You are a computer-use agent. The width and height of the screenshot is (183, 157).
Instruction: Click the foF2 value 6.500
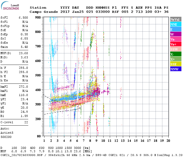[23, 18]
